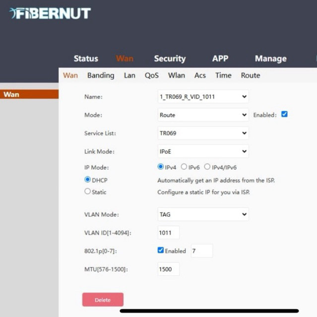Go to the APP menu
Screen dimensions: 317x317
[x=220, y=59]
